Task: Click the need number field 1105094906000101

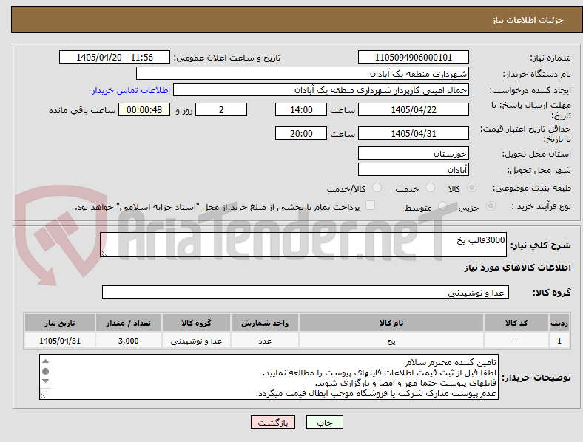Action: click(x=413, y=57)
